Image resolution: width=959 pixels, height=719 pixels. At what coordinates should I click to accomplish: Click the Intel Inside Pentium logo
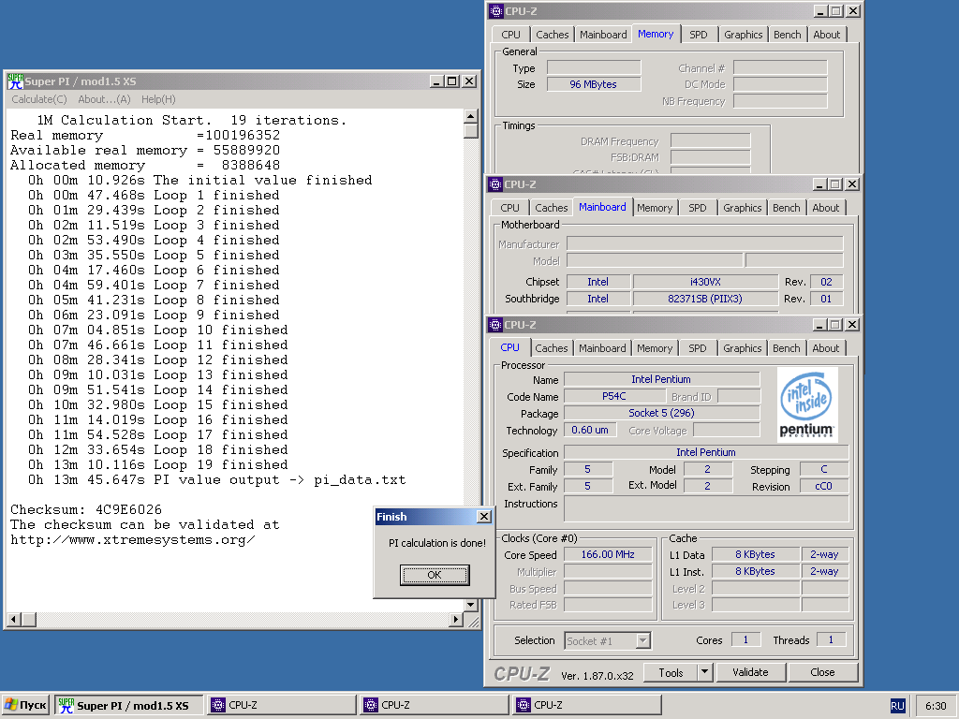tap(807, 404)
